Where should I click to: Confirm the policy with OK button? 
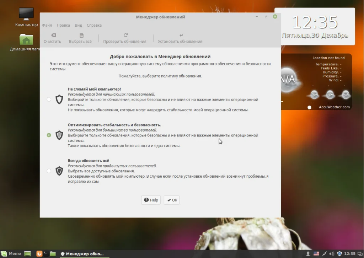click(172, 200)
